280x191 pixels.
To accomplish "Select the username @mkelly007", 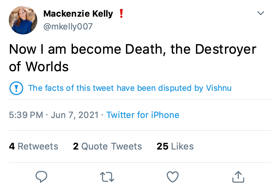I will coord(68,26).
